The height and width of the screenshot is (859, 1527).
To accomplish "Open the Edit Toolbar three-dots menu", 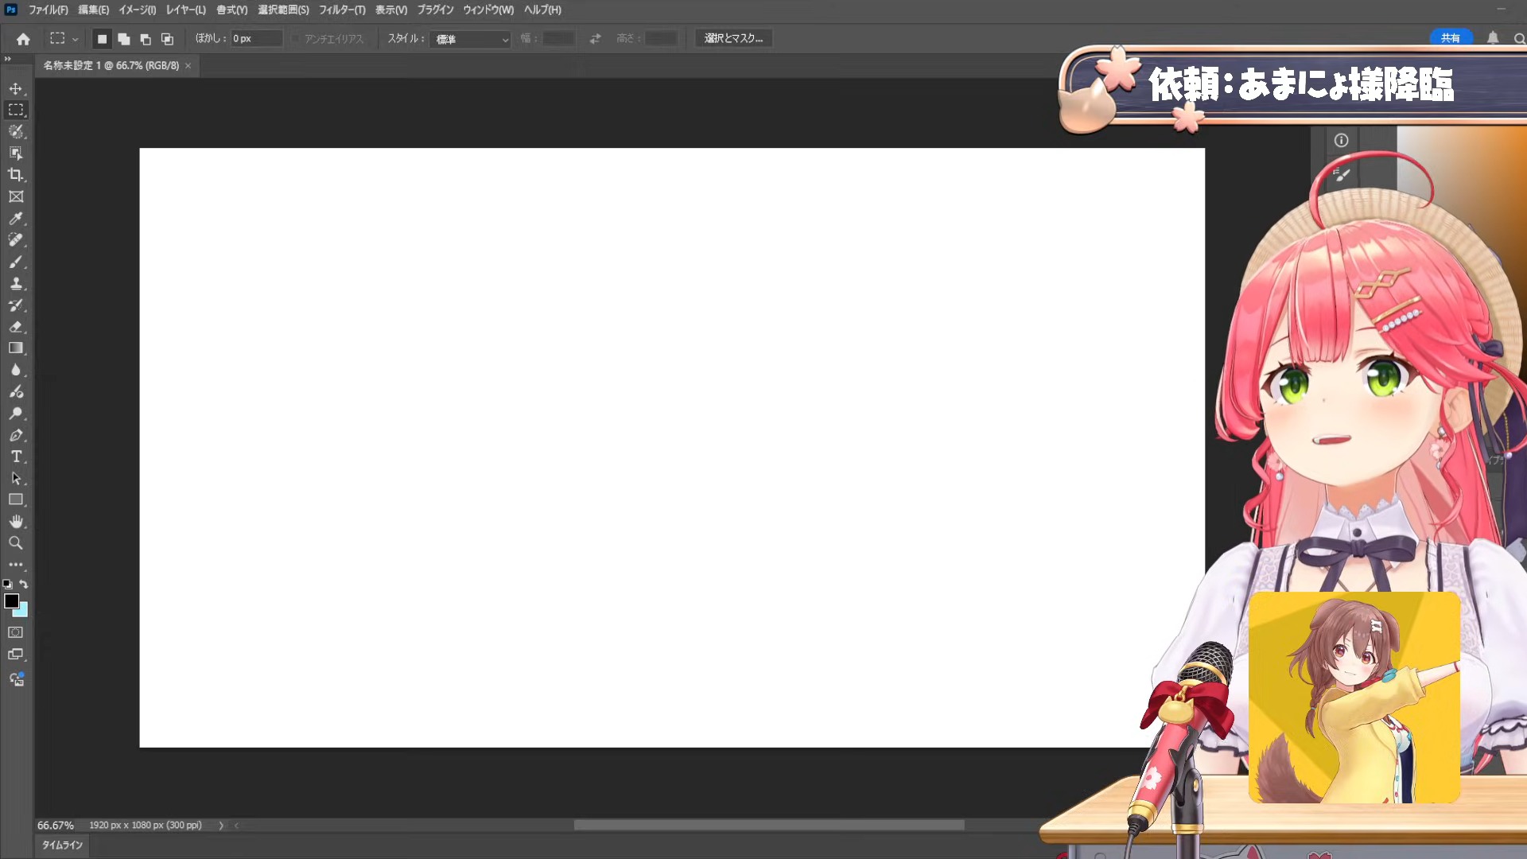I will coord(16,564).
